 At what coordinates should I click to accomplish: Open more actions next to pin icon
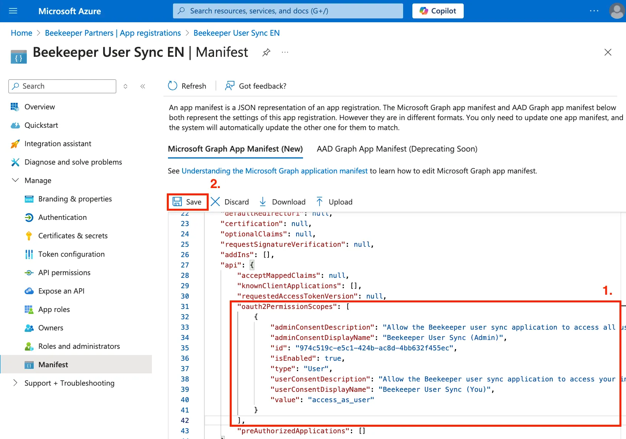point(285,52)
